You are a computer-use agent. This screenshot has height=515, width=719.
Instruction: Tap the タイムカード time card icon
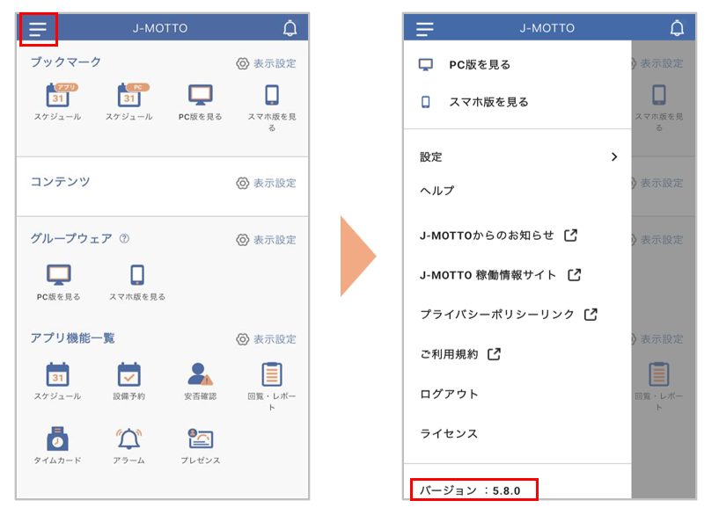[x=58, y=439]
